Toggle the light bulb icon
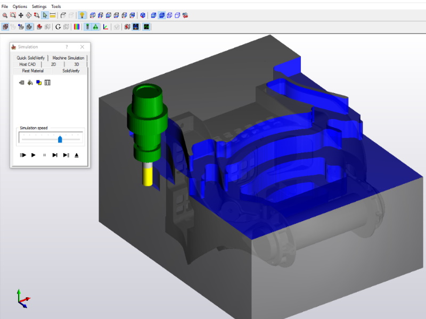Viewport: 426px width, 319px height. pos(83,15)
